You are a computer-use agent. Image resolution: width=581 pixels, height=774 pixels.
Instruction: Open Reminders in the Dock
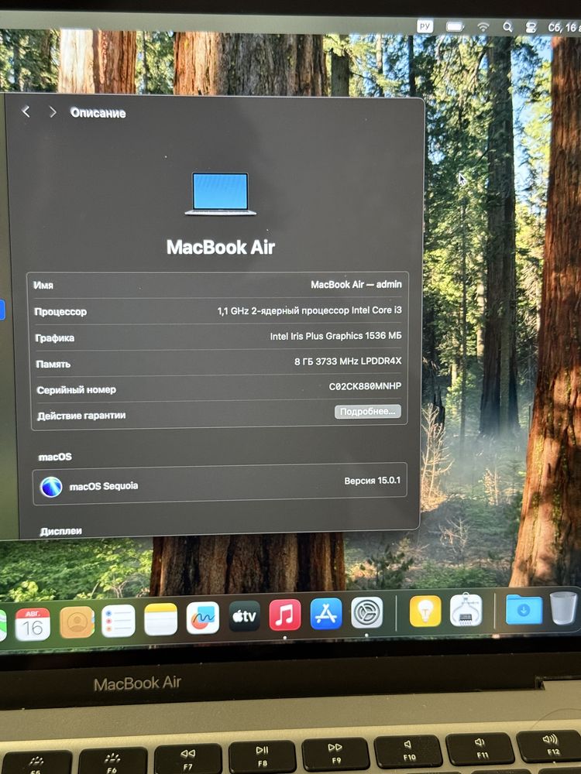pos(119,621)
